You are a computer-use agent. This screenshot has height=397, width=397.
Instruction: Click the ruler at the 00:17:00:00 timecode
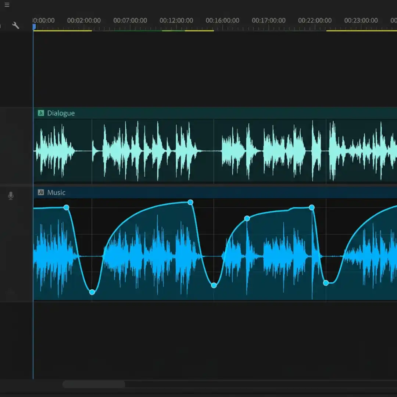coord(269,21)
